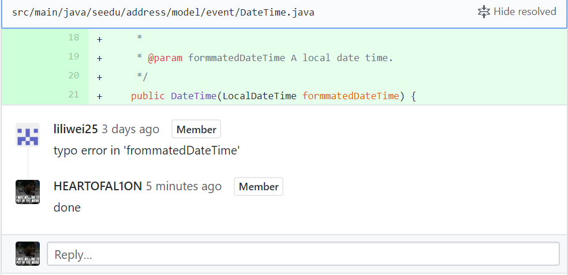Screen dimensions: 568x275
Task: Open liliwei25's avatar
Action: (x=28, y=135)
